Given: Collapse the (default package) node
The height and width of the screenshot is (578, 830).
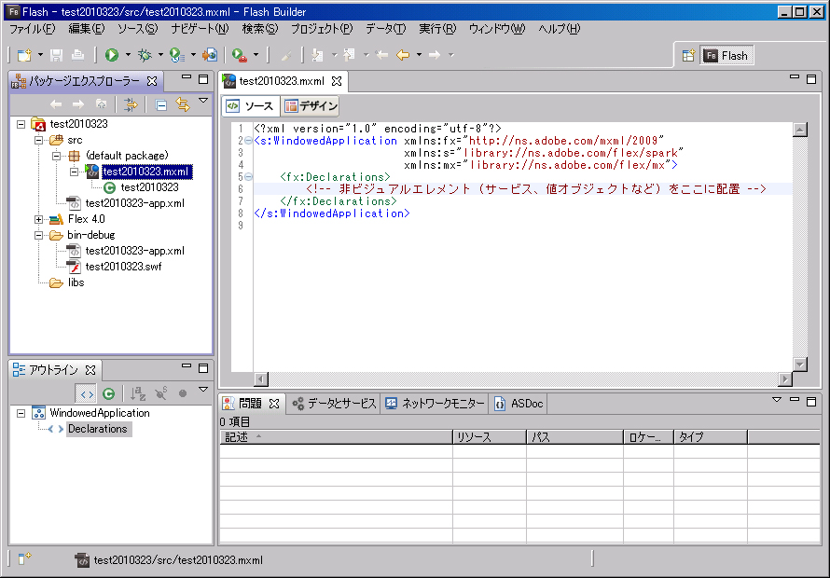Looking at the screenshot, I should coord(56,156).
